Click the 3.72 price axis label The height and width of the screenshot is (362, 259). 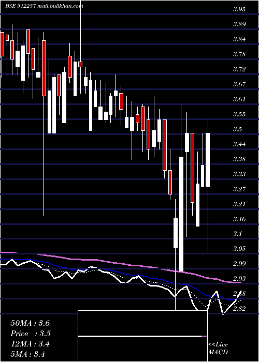239,69
